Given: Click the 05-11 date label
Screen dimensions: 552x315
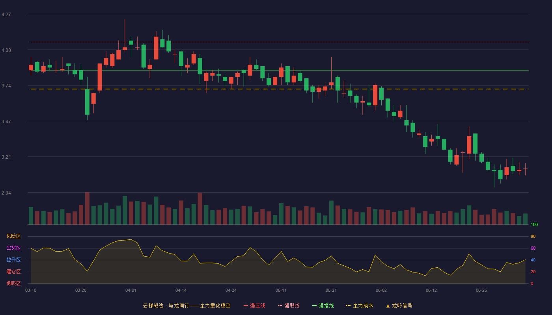Looking at the screenshot, I should pyautogui.click(x=281, y=290).
